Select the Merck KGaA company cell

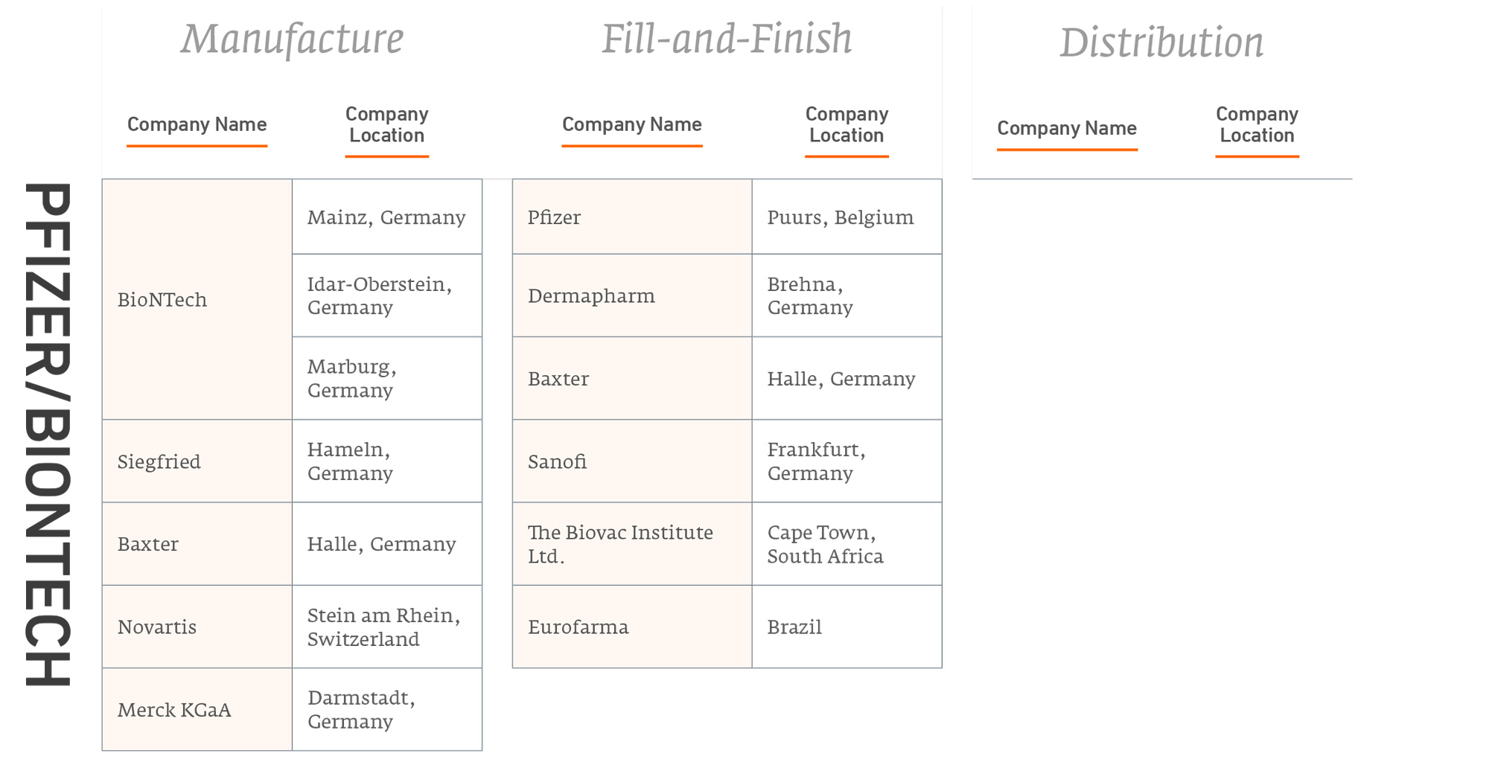pos(197,709)
